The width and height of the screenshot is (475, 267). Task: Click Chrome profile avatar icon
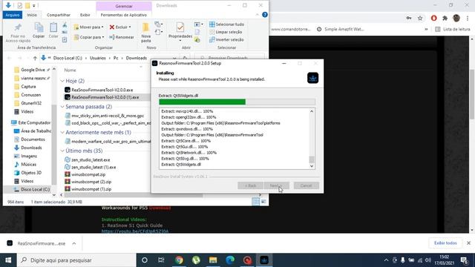coord(456,18)
